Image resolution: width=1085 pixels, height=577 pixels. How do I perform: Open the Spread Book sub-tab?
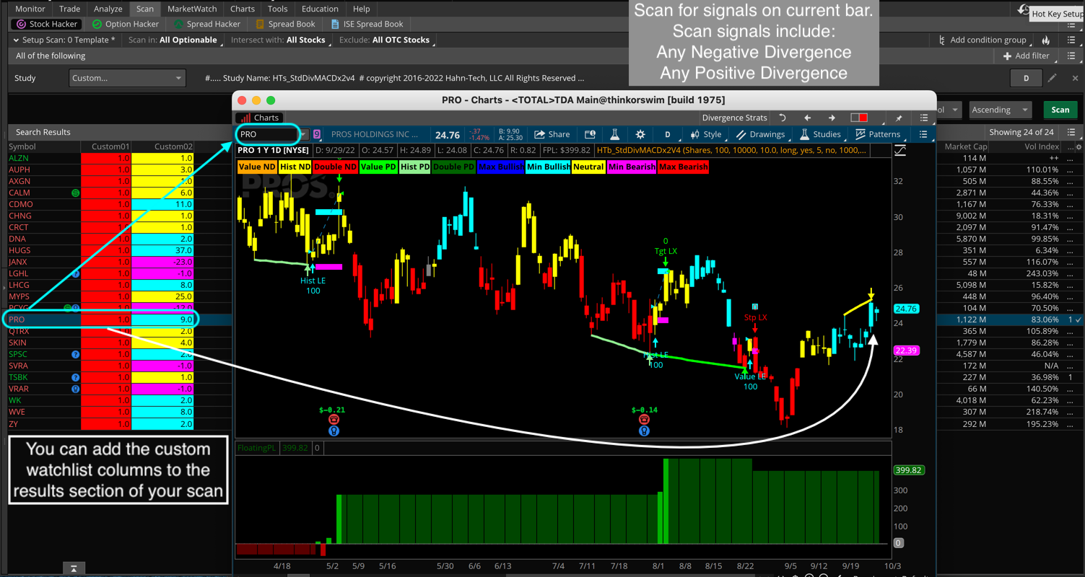point(286,24)
